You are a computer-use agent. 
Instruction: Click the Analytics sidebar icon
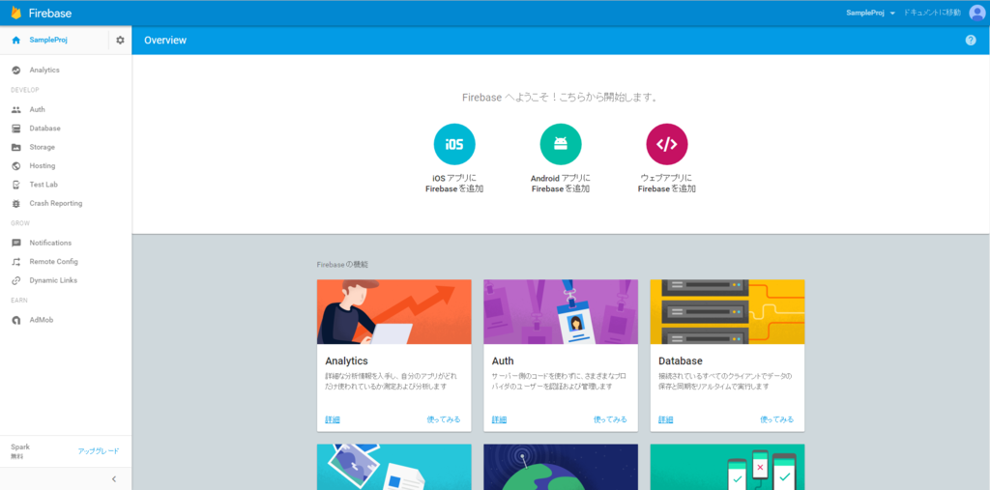pyautogui.click(x=16, y=71)
